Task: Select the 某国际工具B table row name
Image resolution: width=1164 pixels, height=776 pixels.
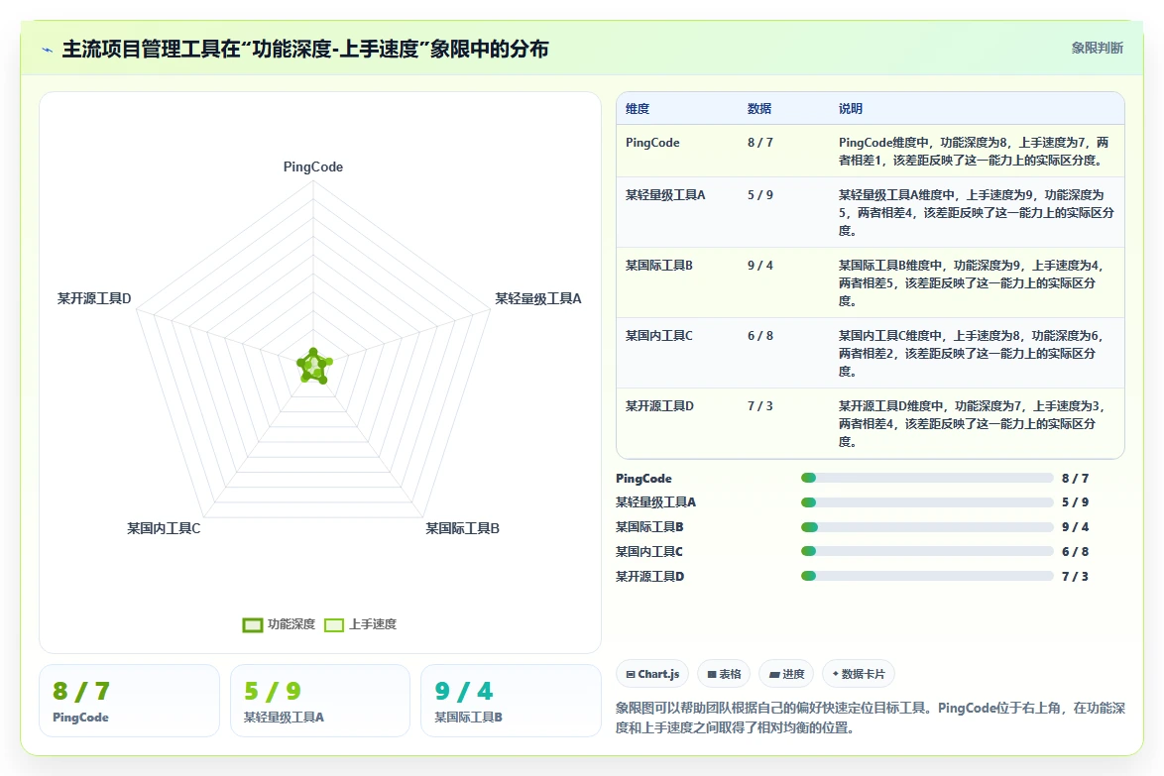Action: [659, 266]
